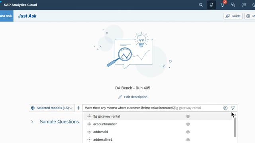
Task: Click into the question input field
Action: (x=153, y=108)
